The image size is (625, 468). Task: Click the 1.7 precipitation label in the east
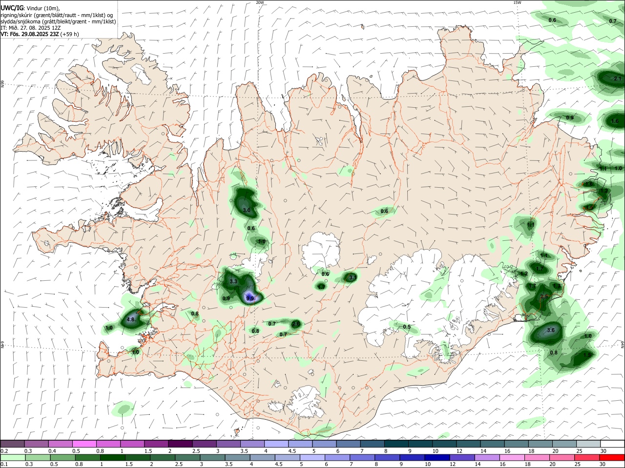(540, 269)
